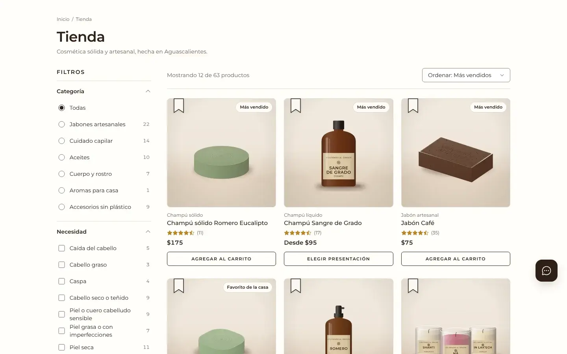Click the (17) reviews count
Image resolution: width=567 pixels, height=354 pixels.
318,233
